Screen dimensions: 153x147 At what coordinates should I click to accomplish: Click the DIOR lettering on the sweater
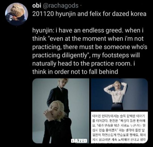[x=117, y=94]
